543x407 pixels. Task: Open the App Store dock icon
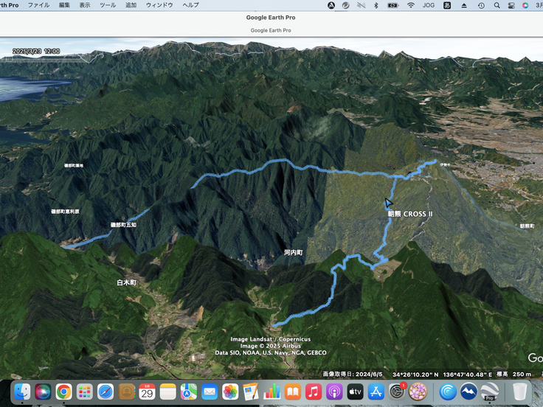click(x=376, y=392)
